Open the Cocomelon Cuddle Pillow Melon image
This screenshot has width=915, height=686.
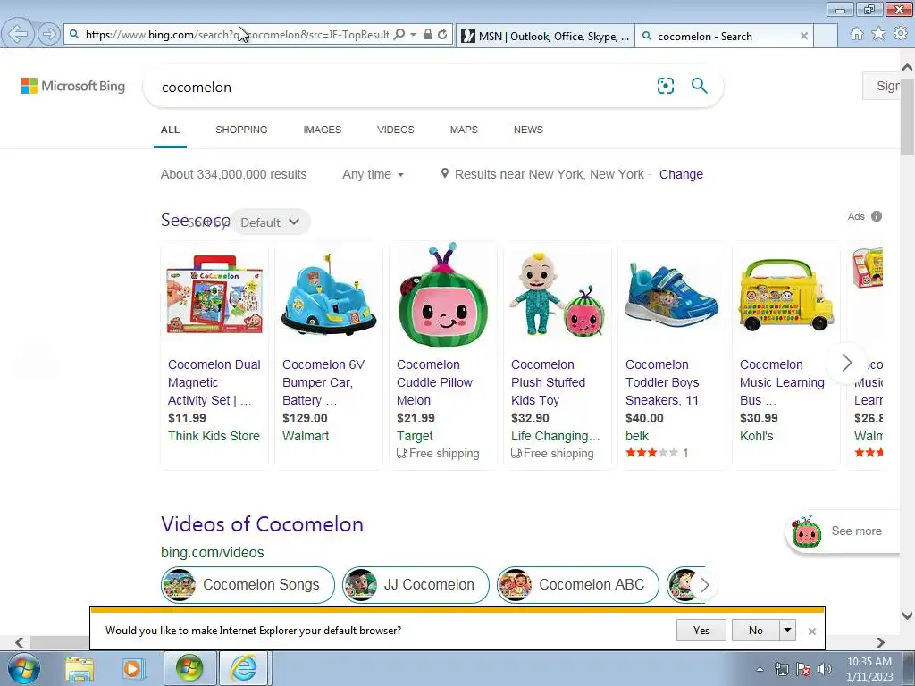click(443, 296)
